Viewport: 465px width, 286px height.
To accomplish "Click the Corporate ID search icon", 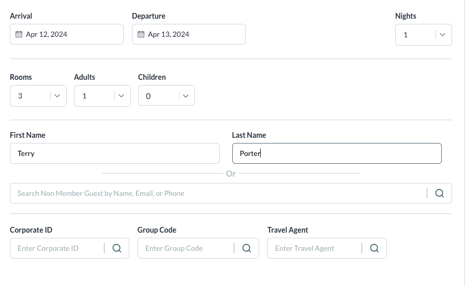I will tap(117, 248).
